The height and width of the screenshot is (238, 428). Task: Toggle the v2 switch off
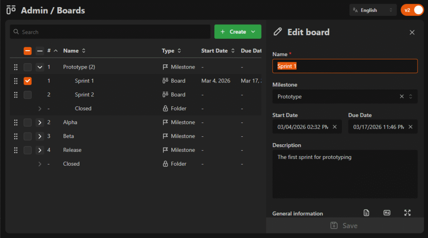[412, 10]
